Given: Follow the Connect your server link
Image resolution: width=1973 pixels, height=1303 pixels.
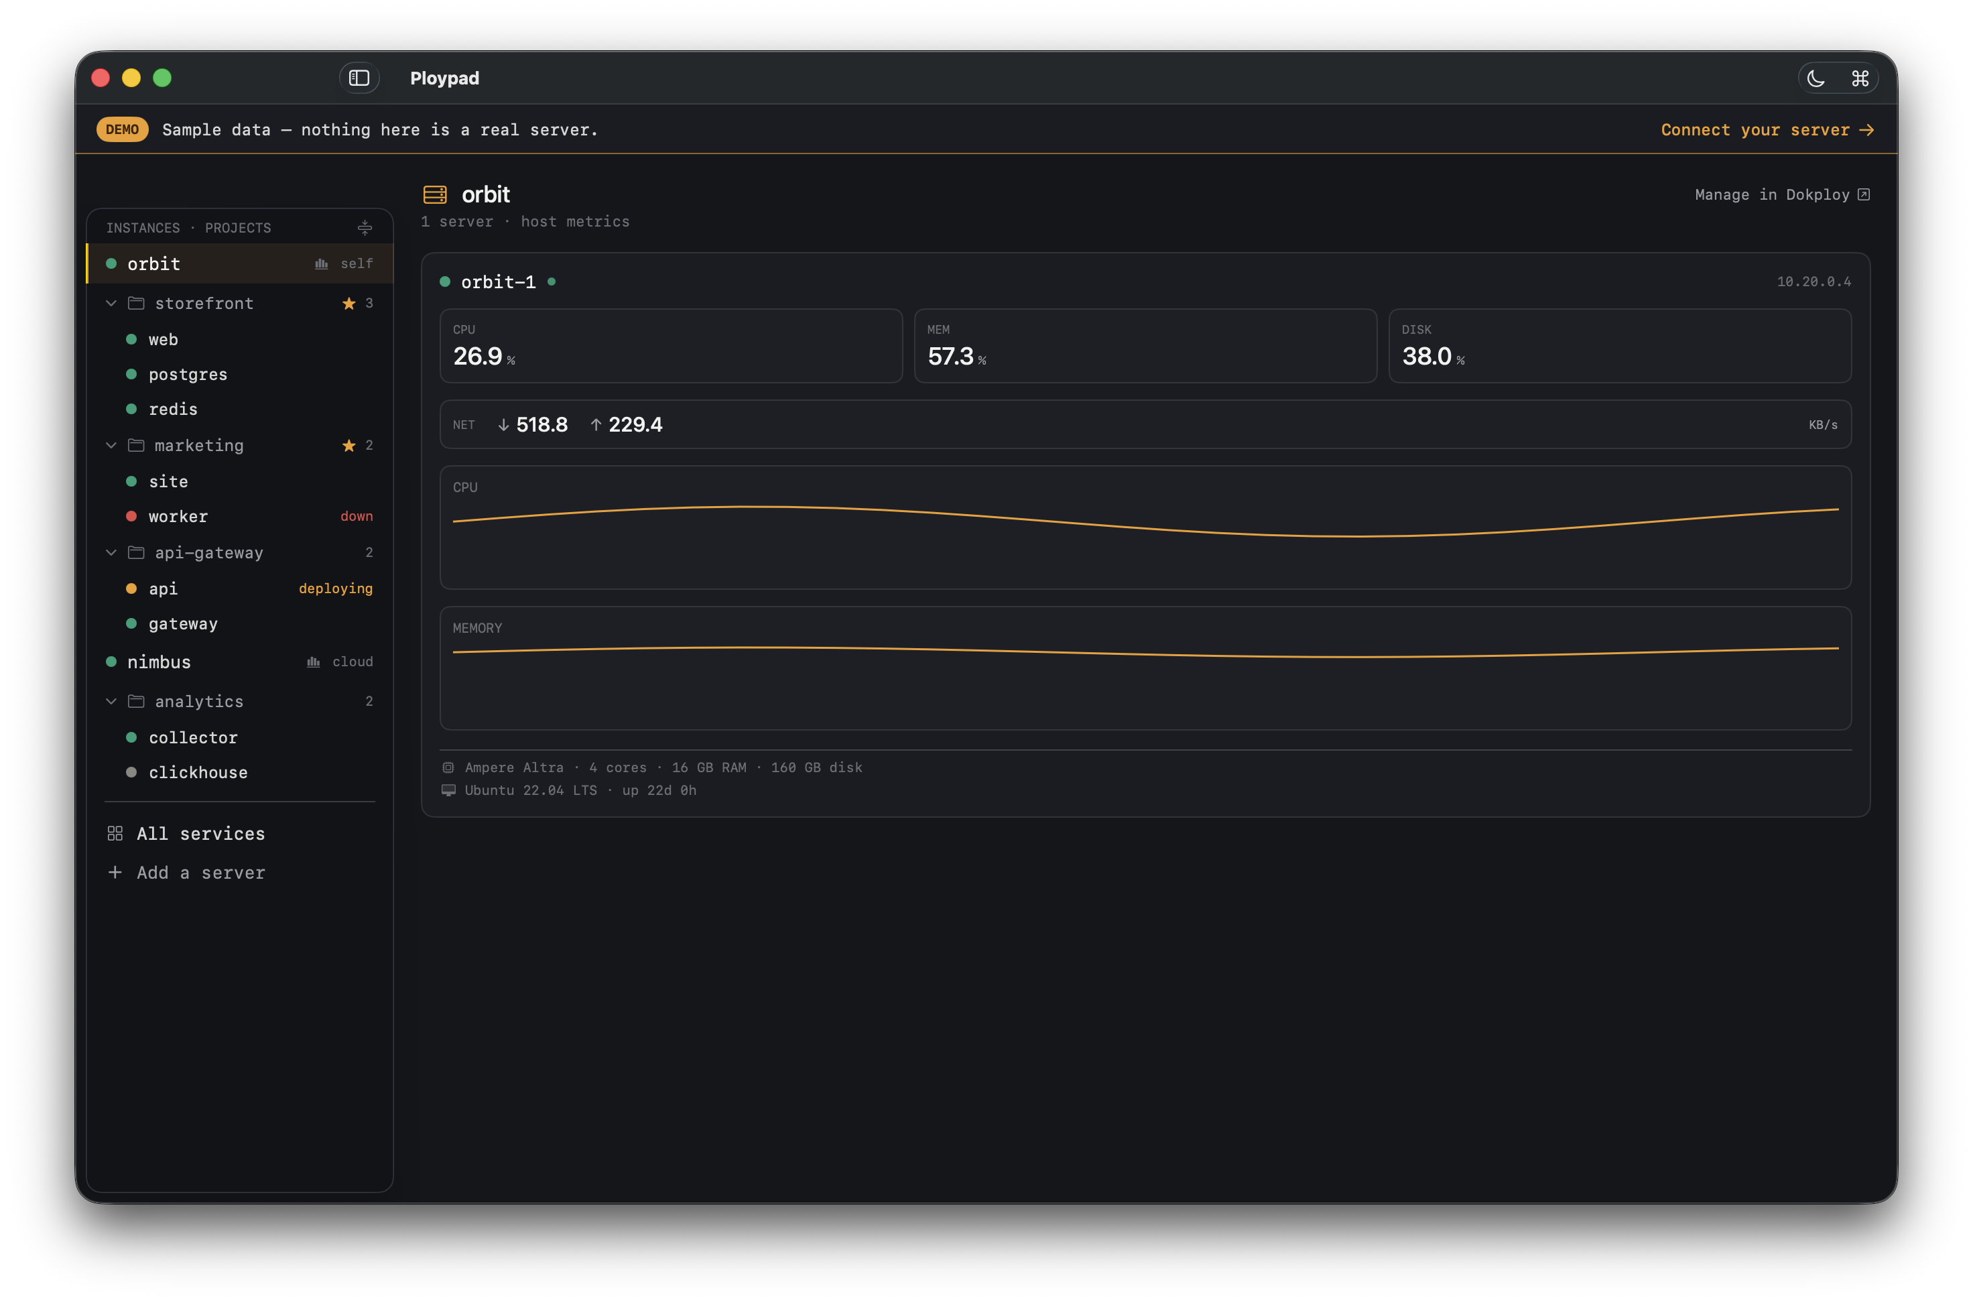Looking at the screenshot, I should 1767,129.
